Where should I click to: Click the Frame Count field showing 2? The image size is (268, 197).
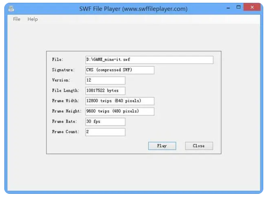[x=105, y=132]
